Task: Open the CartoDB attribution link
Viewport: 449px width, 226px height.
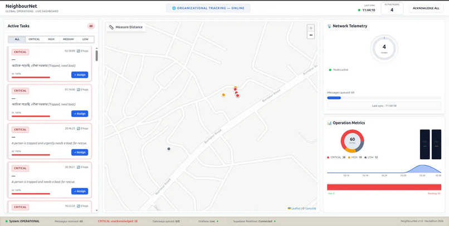Action: 310,209
